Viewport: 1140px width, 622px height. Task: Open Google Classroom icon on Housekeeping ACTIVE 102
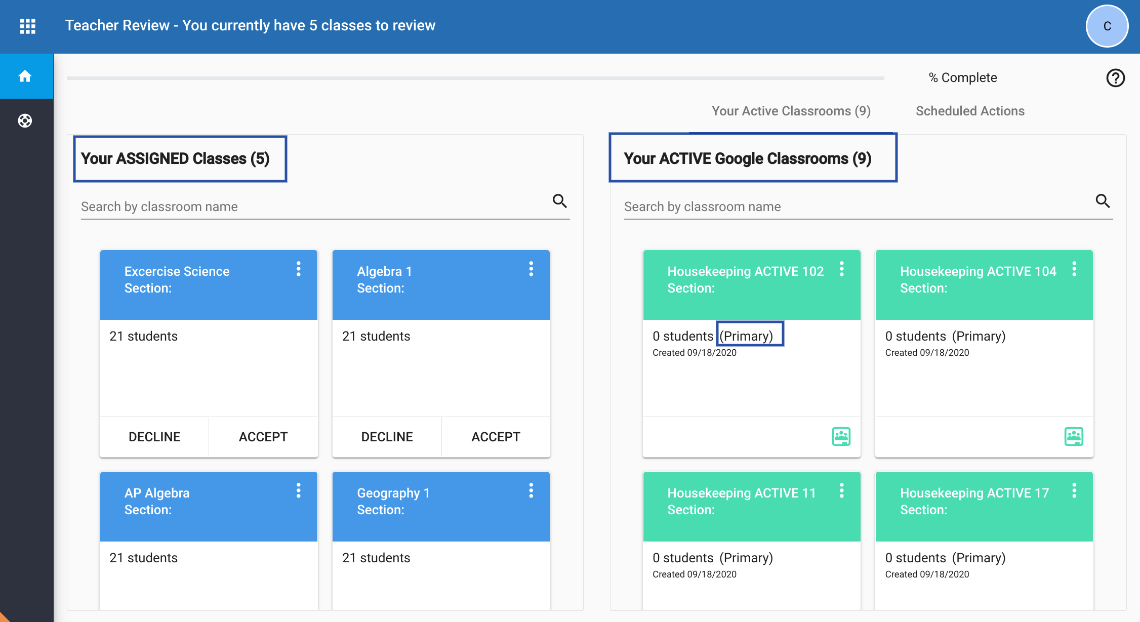pyautogui.click(x=841, y=436)
